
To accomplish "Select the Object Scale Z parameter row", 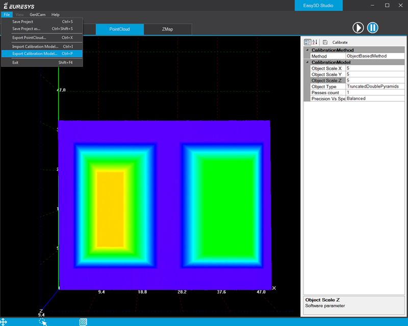I will pyautogui.click(x=326, y=80).
